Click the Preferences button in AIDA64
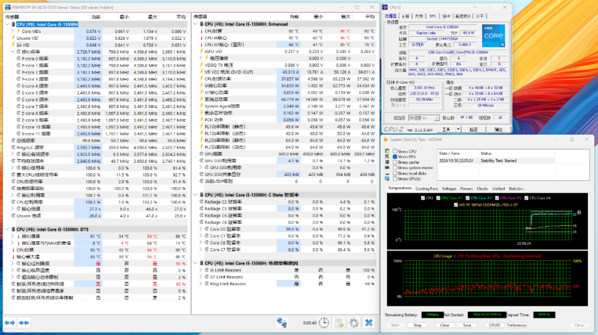The height and width of the screenshot is (335, 598). 517,325
